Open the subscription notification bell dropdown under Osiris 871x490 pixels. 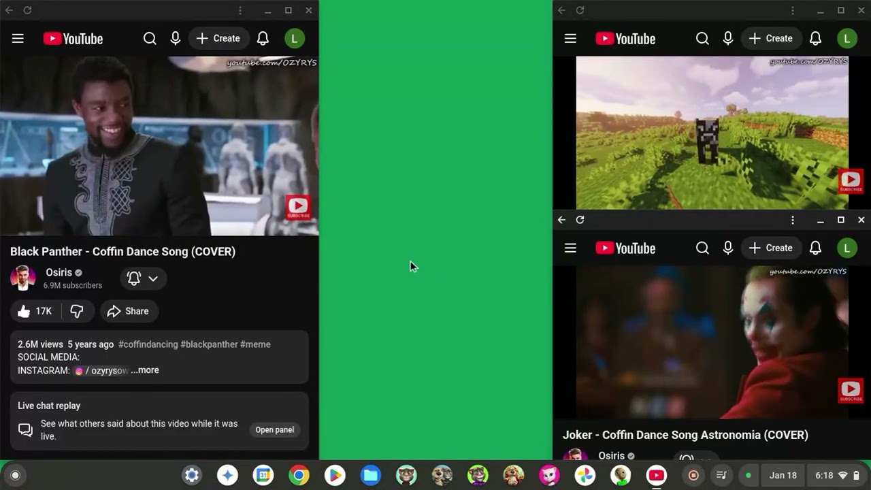[x=143, y=278]
